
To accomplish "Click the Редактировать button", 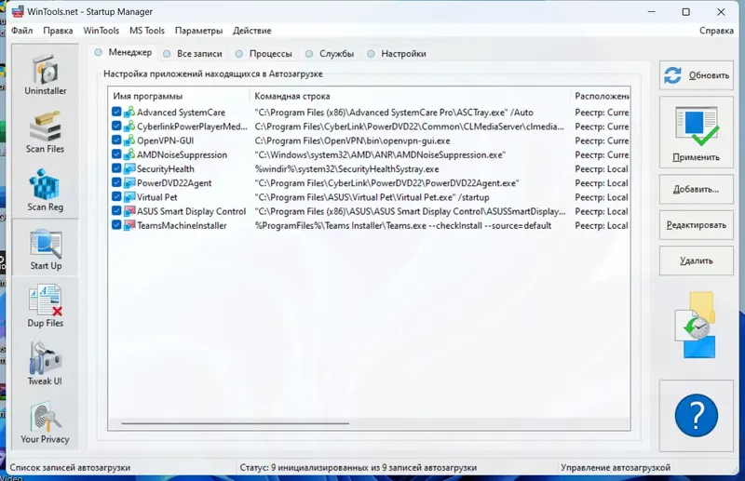I will tap(696, 224).
